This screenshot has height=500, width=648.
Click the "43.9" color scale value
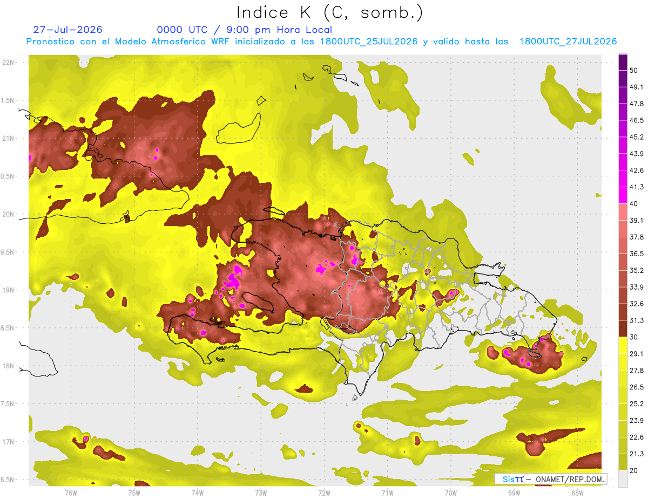tap(637, 154)
